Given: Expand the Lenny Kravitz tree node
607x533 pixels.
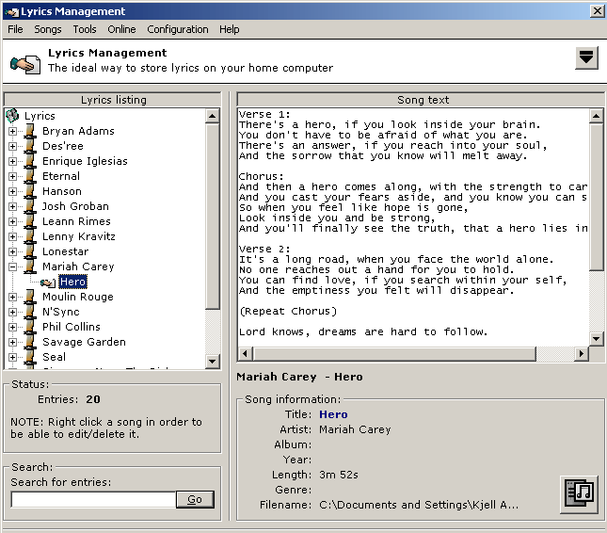Looking at the screenshot, I should 13,236.
